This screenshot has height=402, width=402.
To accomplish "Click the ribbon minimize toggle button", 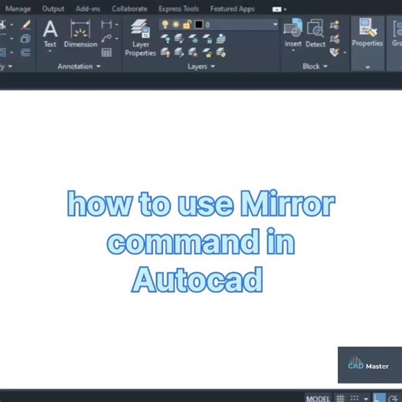I will coord(277,9).
